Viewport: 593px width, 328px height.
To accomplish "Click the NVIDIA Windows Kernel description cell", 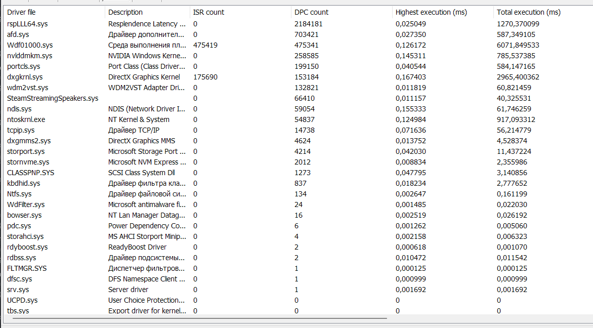I will [147, 56].
